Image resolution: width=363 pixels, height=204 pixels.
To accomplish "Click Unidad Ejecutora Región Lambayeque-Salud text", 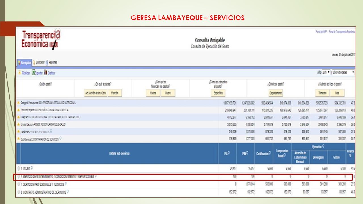I will click(43, 124).
